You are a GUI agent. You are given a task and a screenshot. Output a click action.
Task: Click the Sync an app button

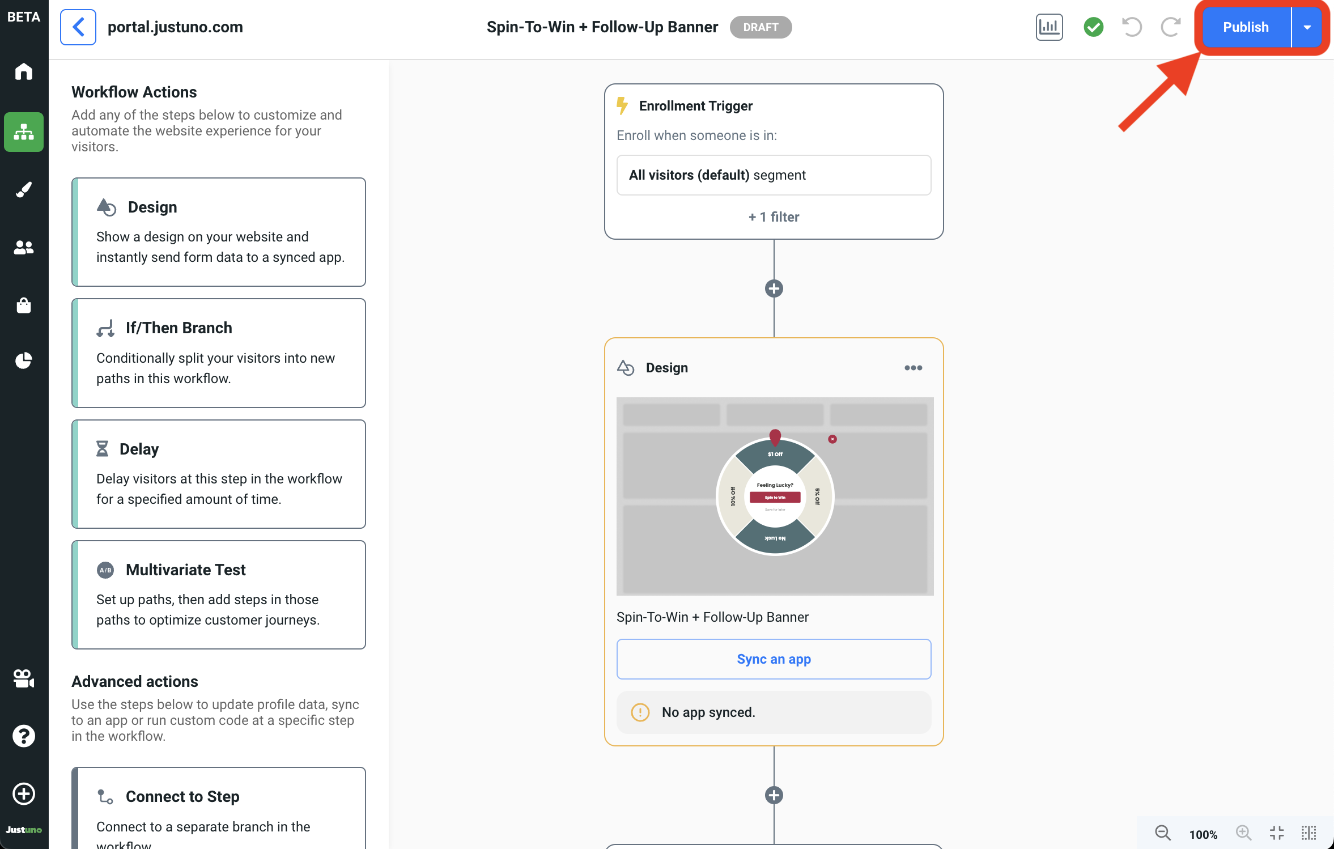[774, 659]
